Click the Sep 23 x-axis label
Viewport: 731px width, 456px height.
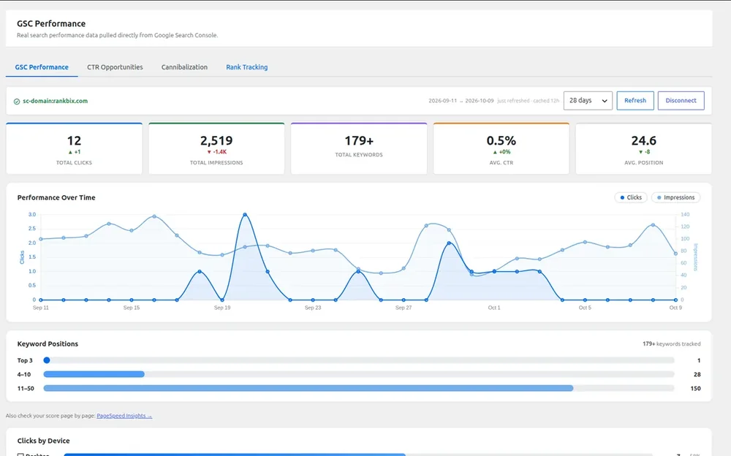coord(313,308)
